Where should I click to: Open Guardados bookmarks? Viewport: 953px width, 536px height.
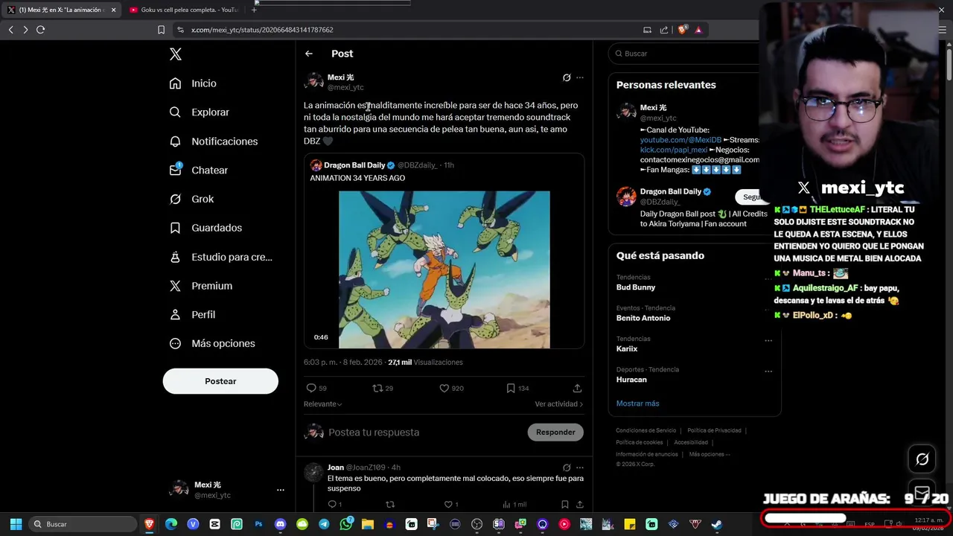pyautogui.click(x=205, y=228)
